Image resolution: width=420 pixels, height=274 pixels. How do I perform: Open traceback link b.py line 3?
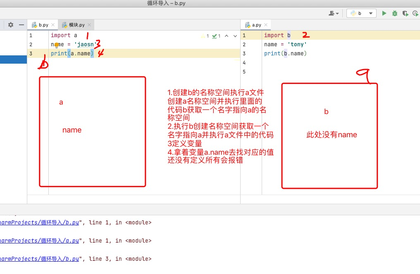point(39,259)
